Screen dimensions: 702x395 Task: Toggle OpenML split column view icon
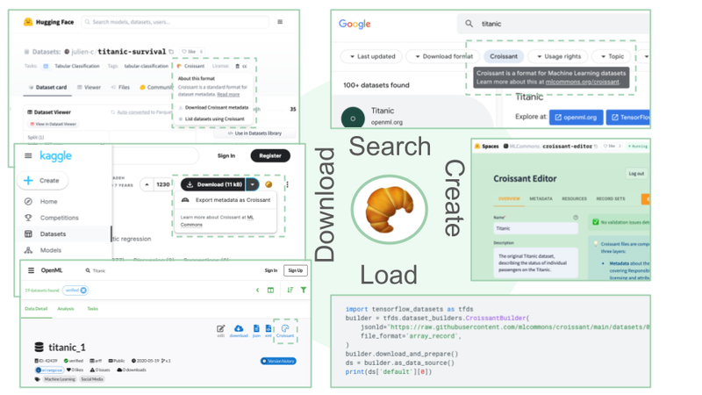point(271,291)
